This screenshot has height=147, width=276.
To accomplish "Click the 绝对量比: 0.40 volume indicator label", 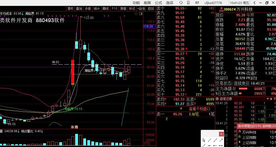I will pos(32,131).
